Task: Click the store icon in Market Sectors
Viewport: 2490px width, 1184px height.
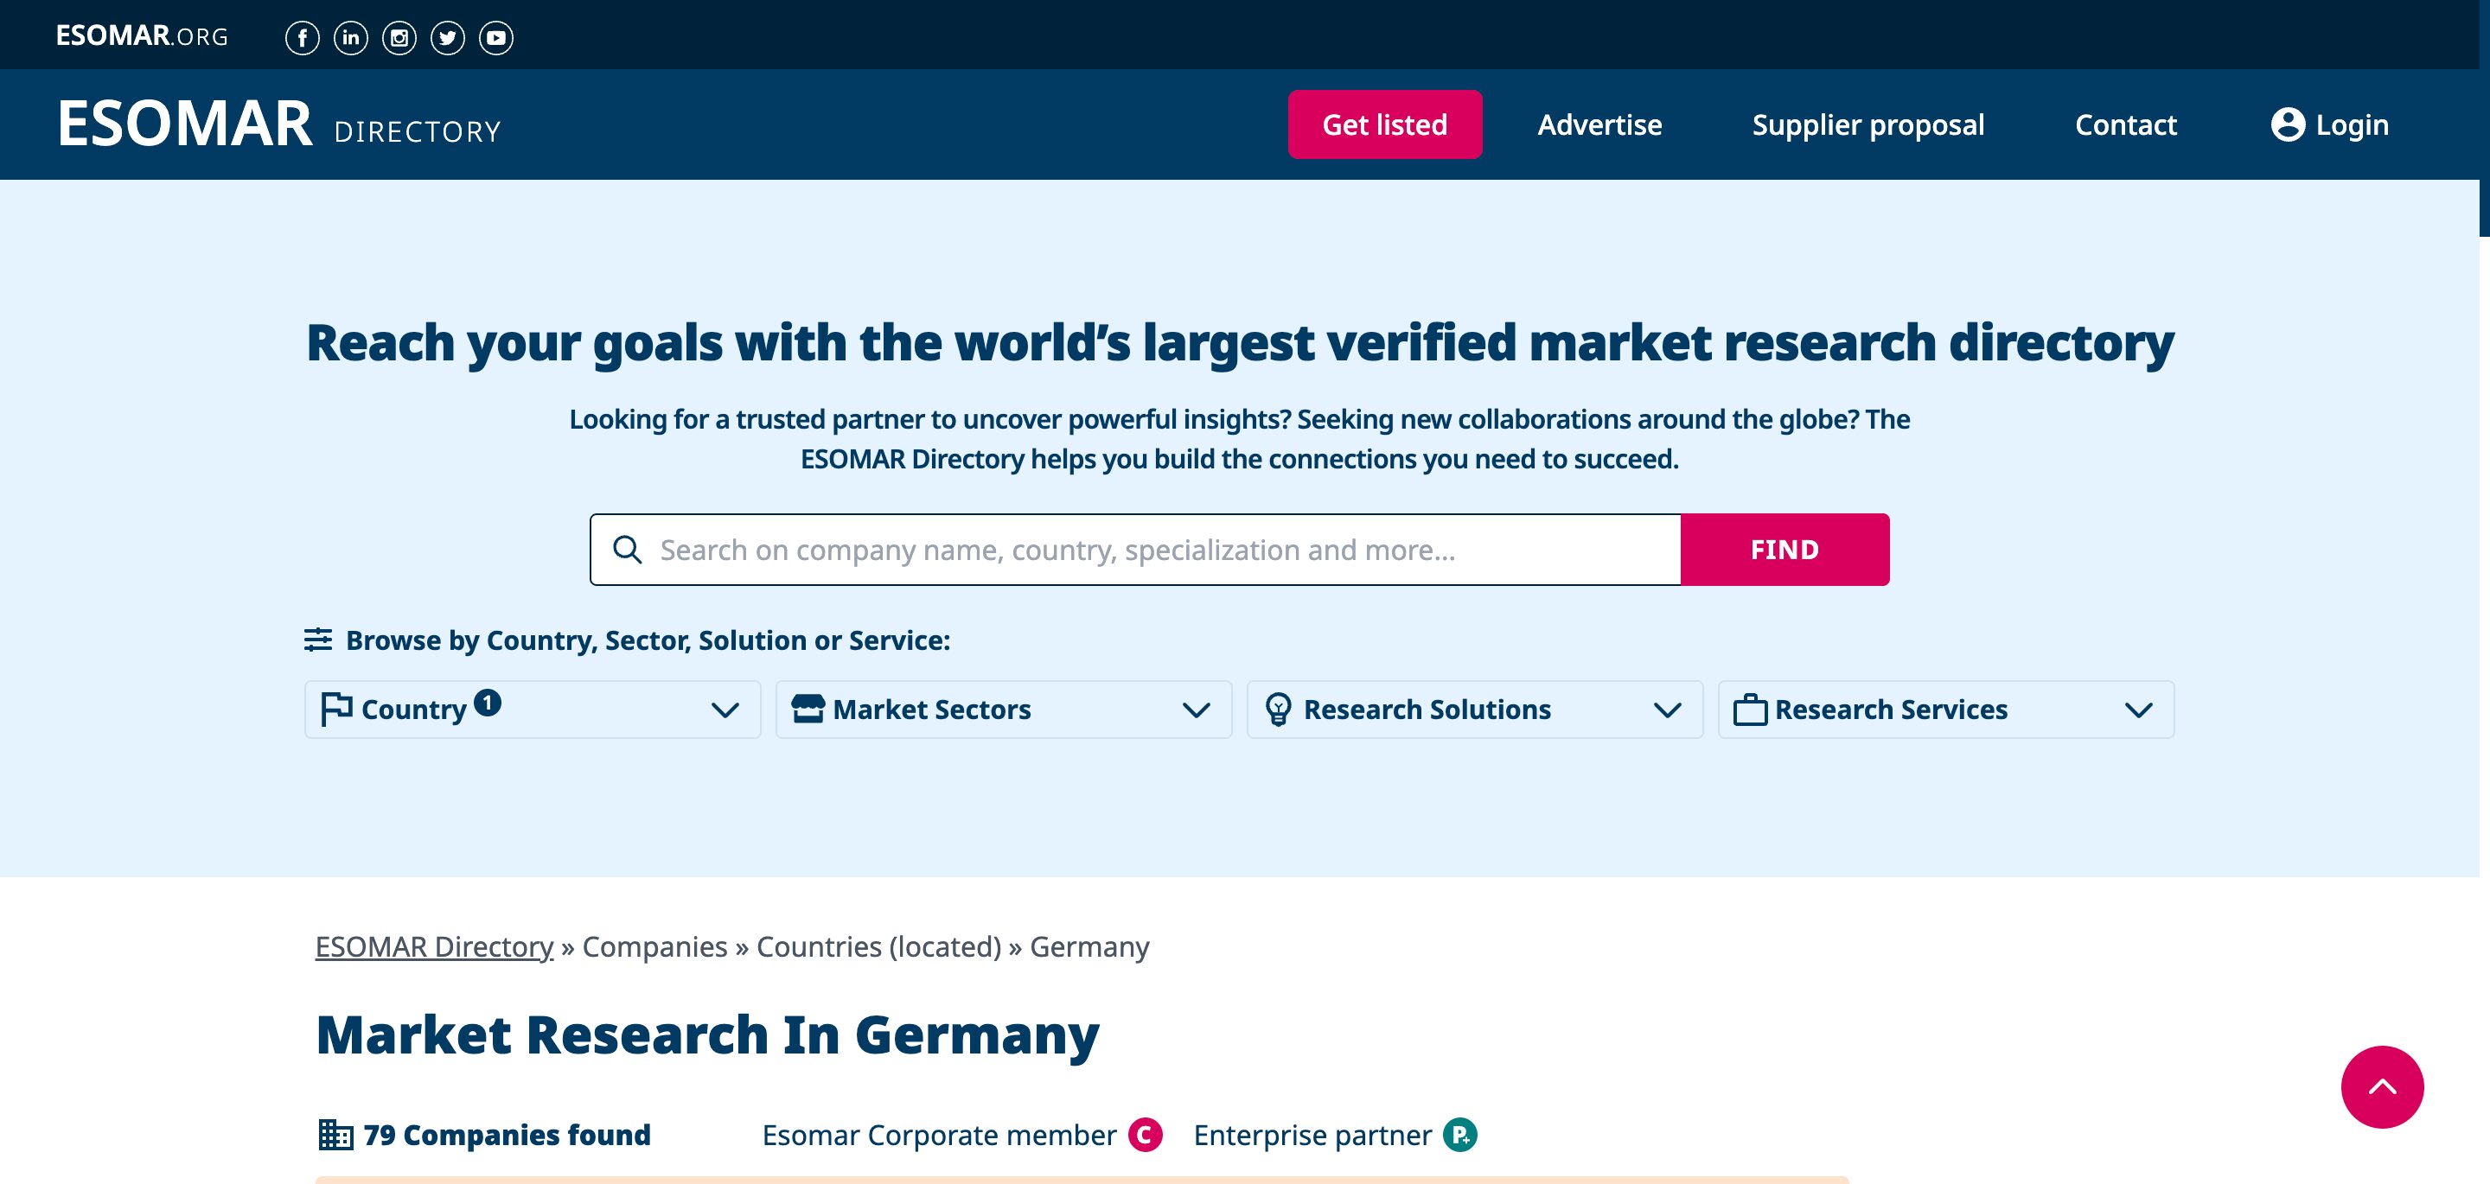Action: coord(808,710)
